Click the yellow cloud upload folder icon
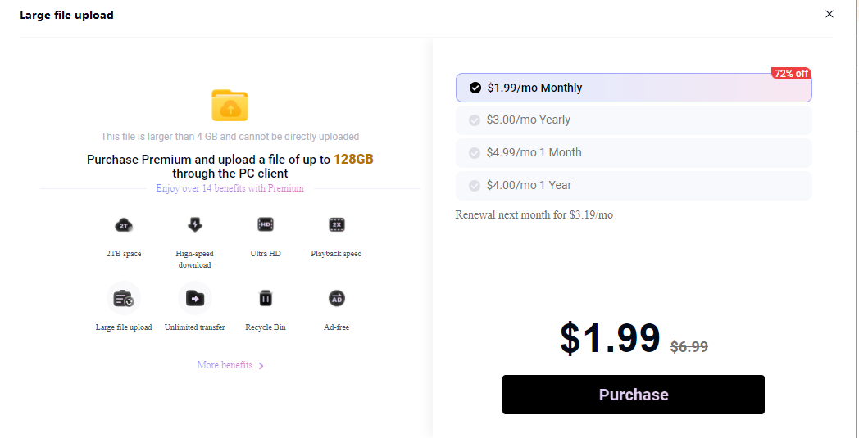 click(230, 106)
